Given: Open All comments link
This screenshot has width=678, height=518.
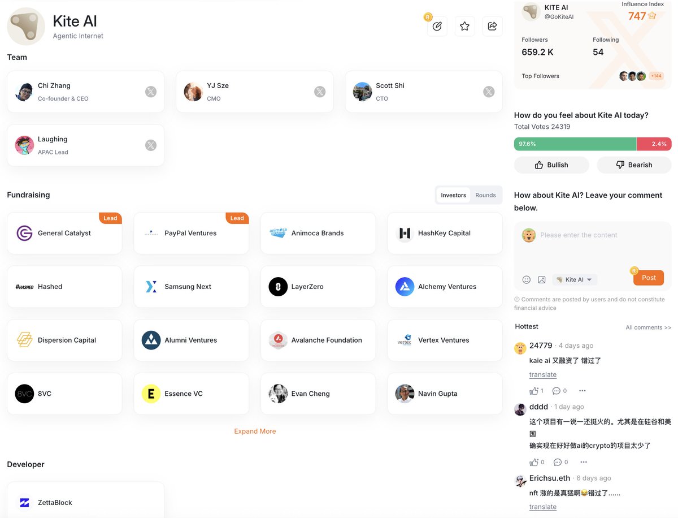Looking at the screenshot, I should 648,327.
